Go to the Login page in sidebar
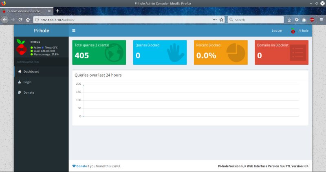 27,82
